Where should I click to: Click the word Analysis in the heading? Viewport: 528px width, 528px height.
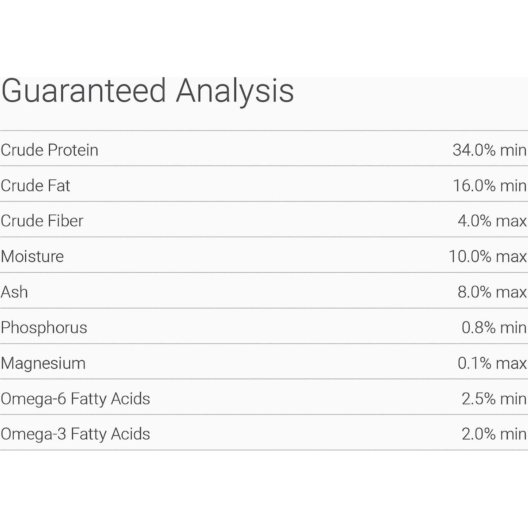coord(235,91)
